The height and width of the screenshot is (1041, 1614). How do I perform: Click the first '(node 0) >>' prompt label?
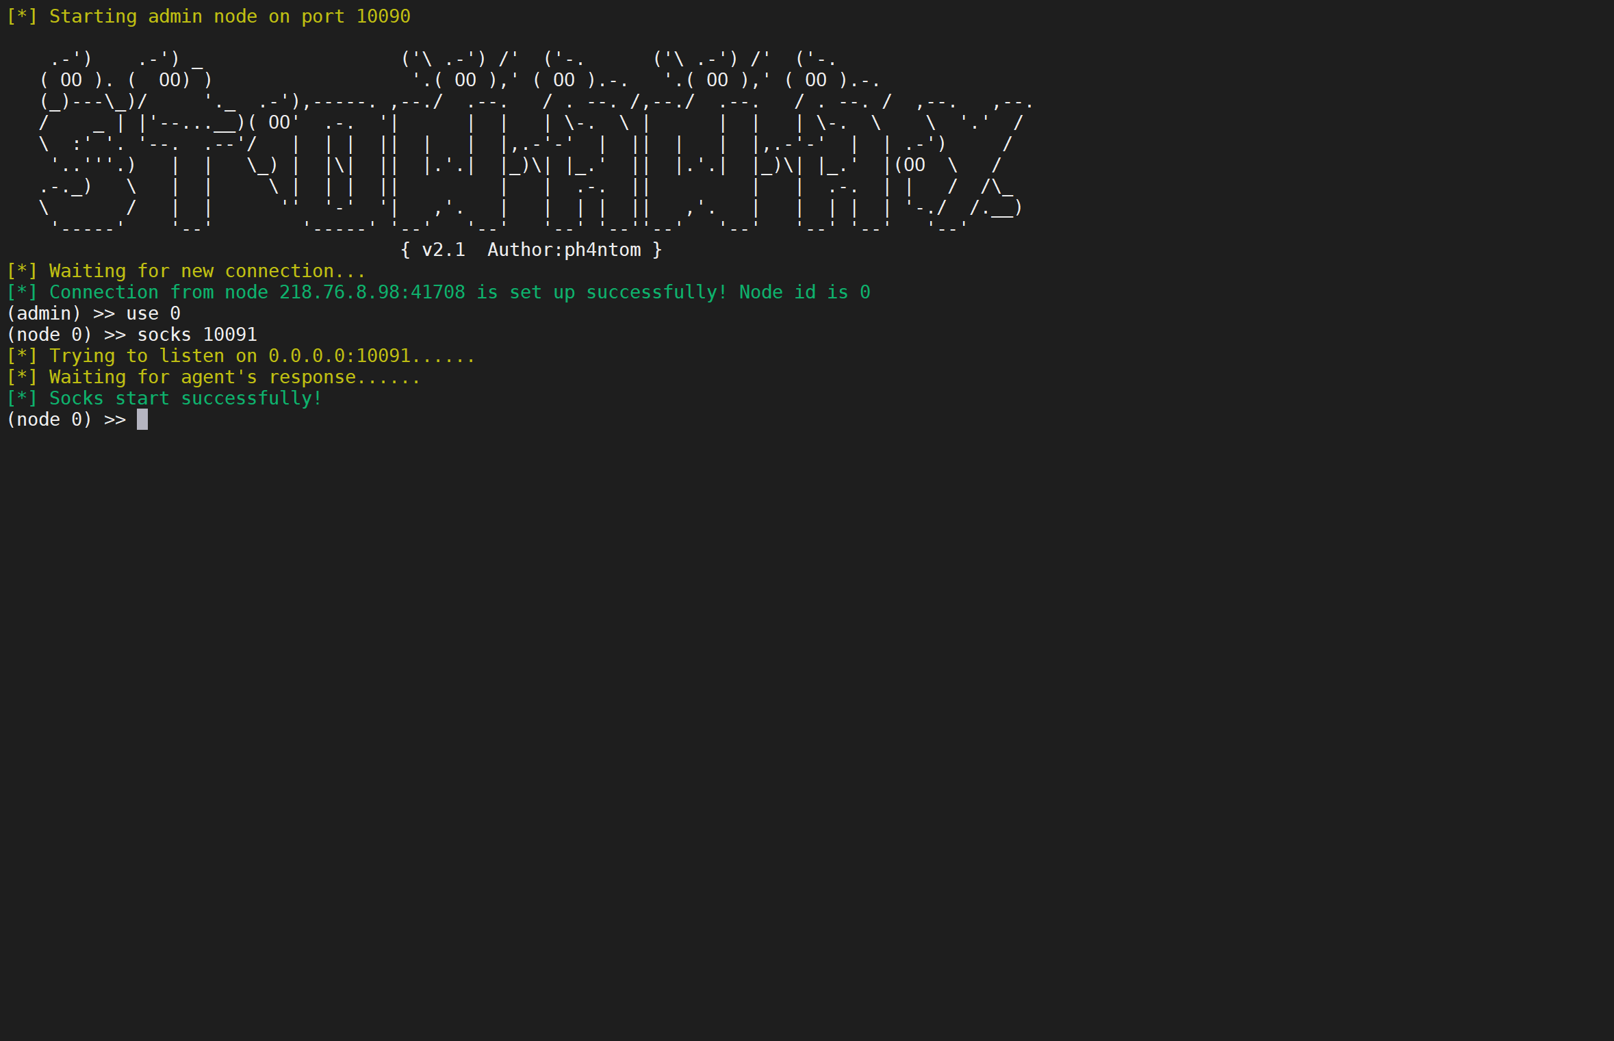point(66,335)
